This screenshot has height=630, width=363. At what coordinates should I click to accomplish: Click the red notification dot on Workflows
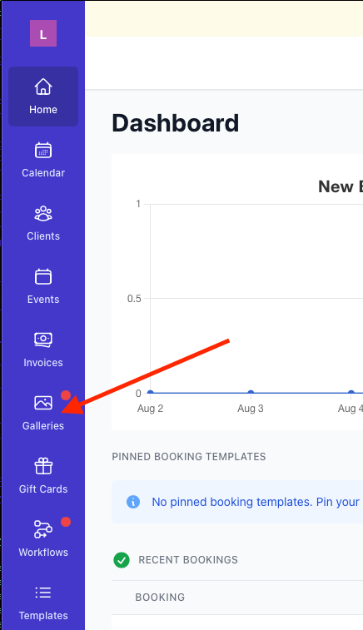(x=66, y=522)
